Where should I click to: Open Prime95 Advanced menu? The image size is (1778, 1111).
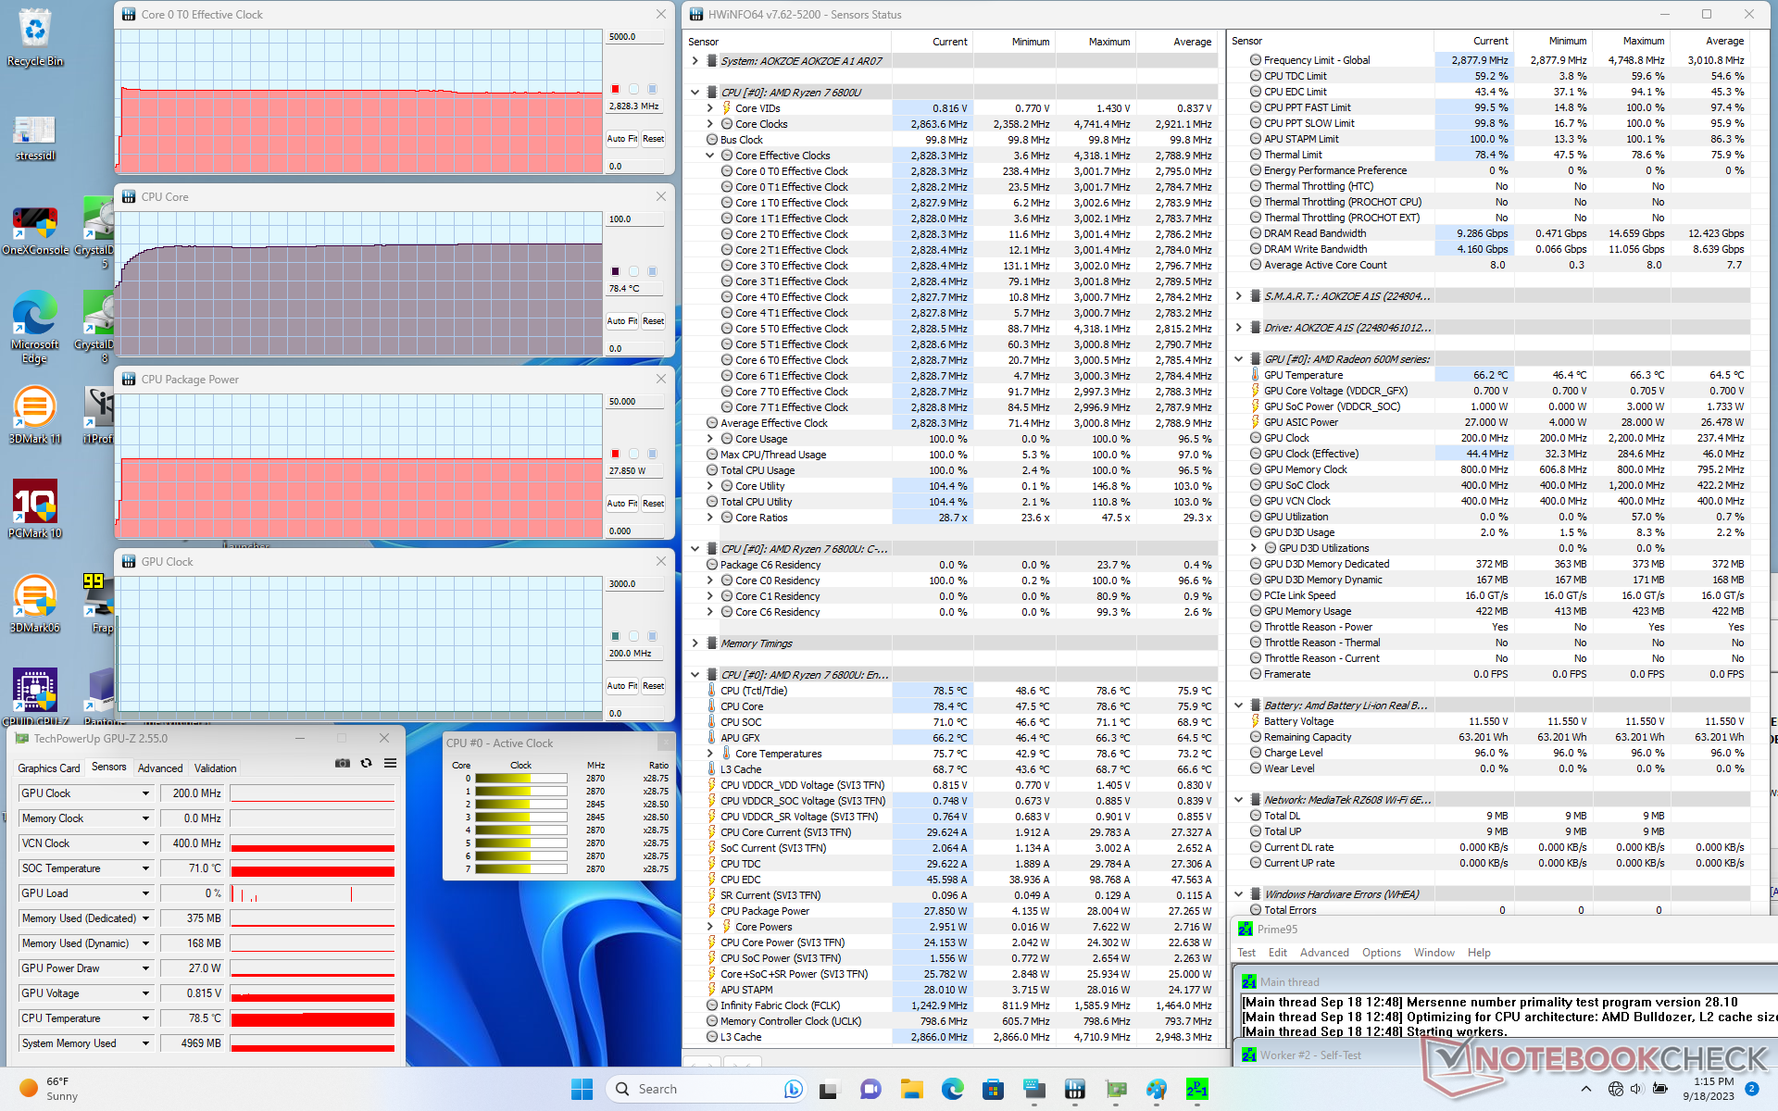(1324, 953)
